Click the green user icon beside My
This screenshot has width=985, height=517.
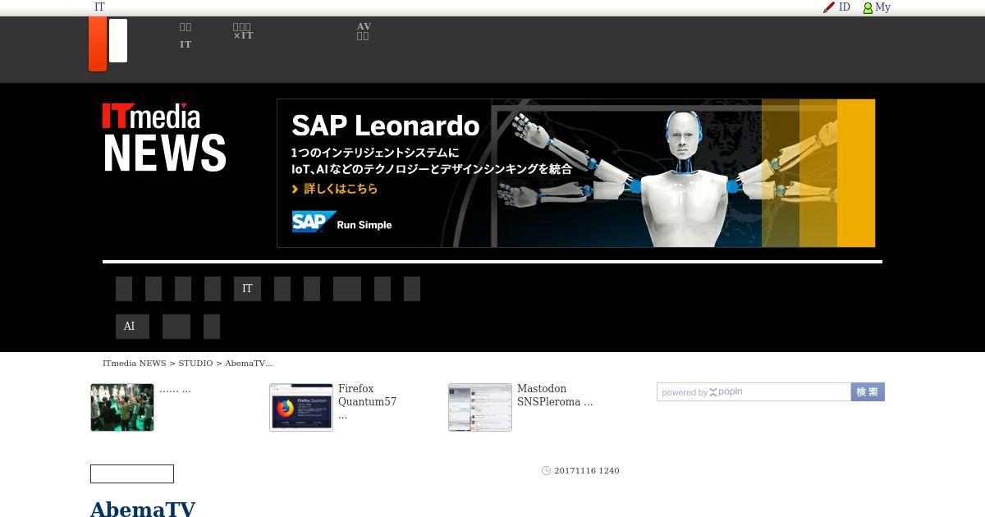click(868, 7)
